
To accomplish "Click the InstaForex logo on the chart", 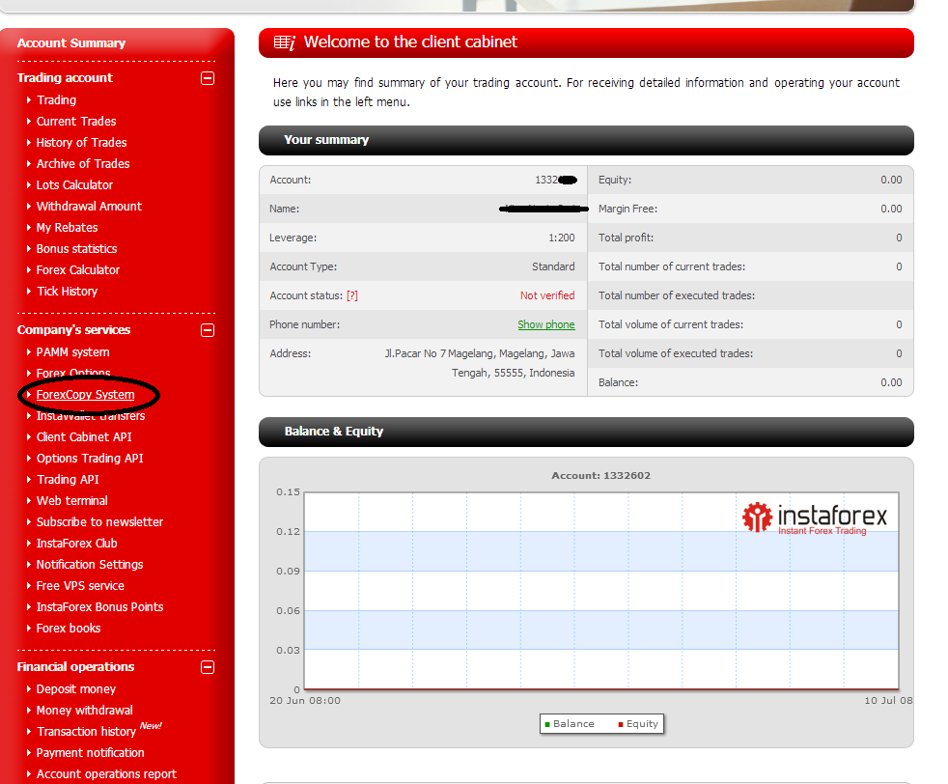I will pyautogui.click(x=815, y=518).
